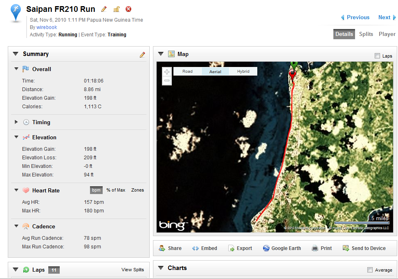Collapse the Map panel
This screenshot has height=279, width=398.
[161, 54]
